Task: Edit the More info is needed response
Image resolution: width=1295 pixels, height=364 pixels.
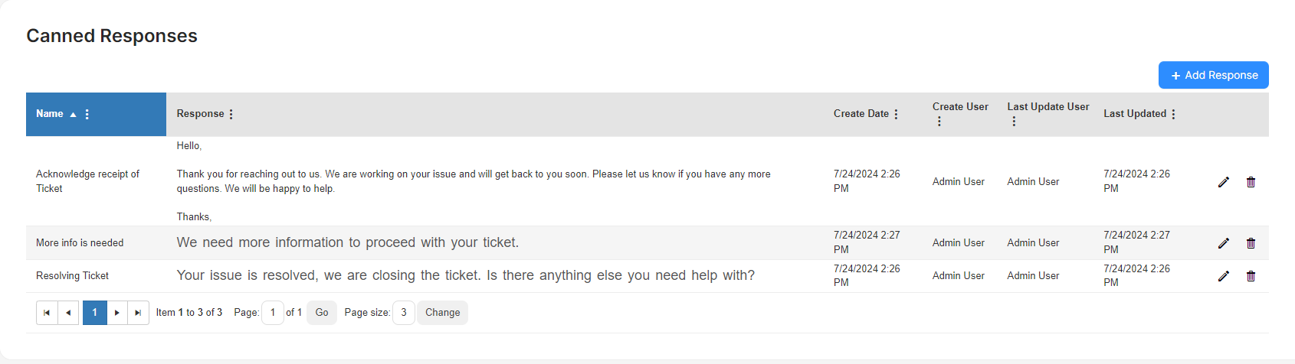Action: click(1223, 243)
